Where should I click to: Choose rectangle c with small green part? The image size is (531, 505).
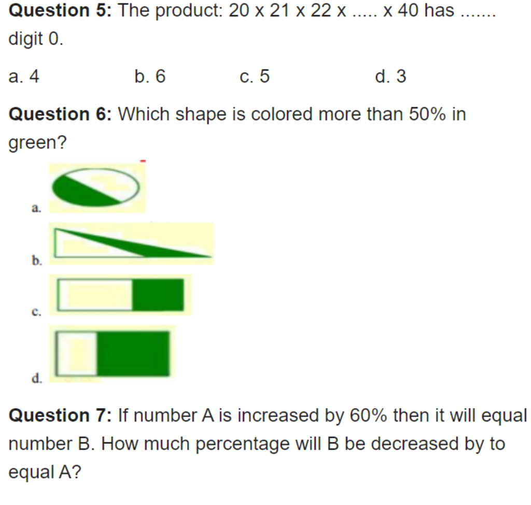pos(120,295)
